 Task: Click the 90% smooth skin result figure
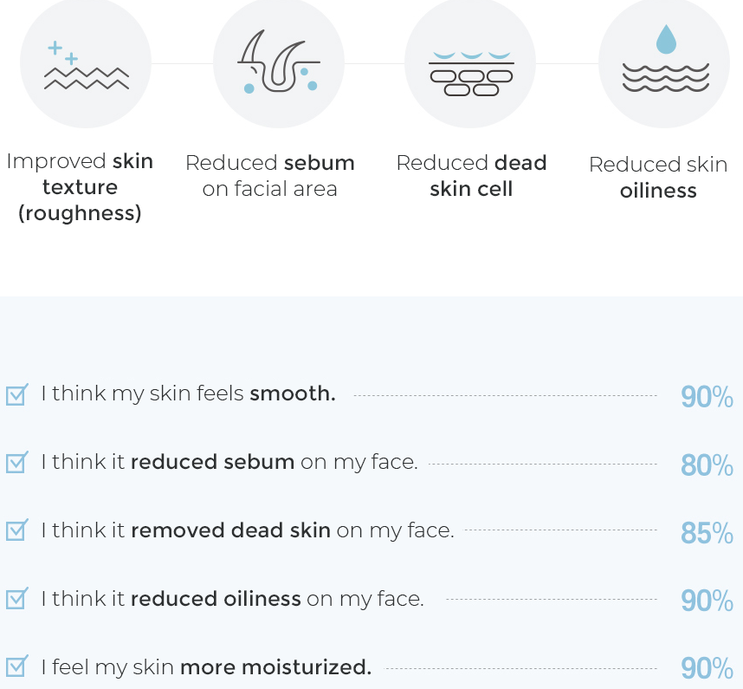pyautogui.click(x=707, y=396)
